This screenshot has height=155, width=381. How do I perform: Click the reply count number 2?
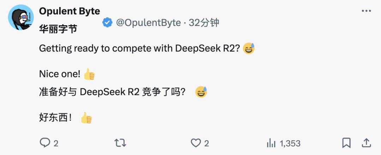(56, 143)
